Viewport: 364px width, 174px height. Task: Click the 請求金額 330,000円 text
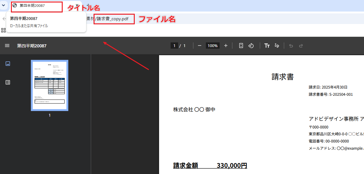point(210,166)
